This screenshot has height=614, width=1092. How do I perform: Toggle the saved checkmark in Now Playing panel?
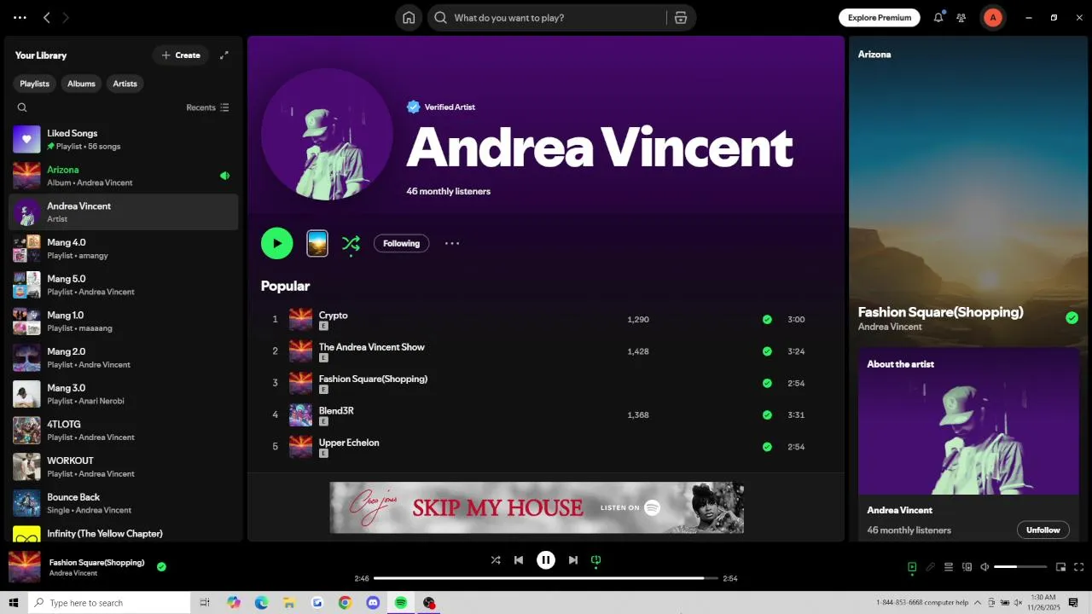[x=1072, y=318]
